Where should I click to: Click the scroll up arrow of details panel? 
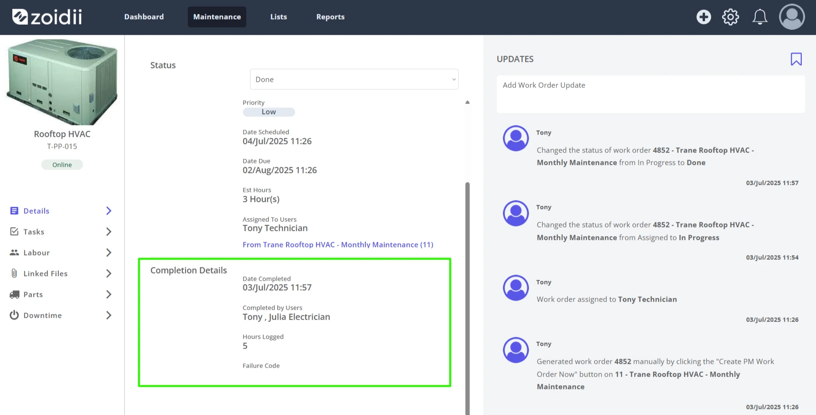point(467,102)
